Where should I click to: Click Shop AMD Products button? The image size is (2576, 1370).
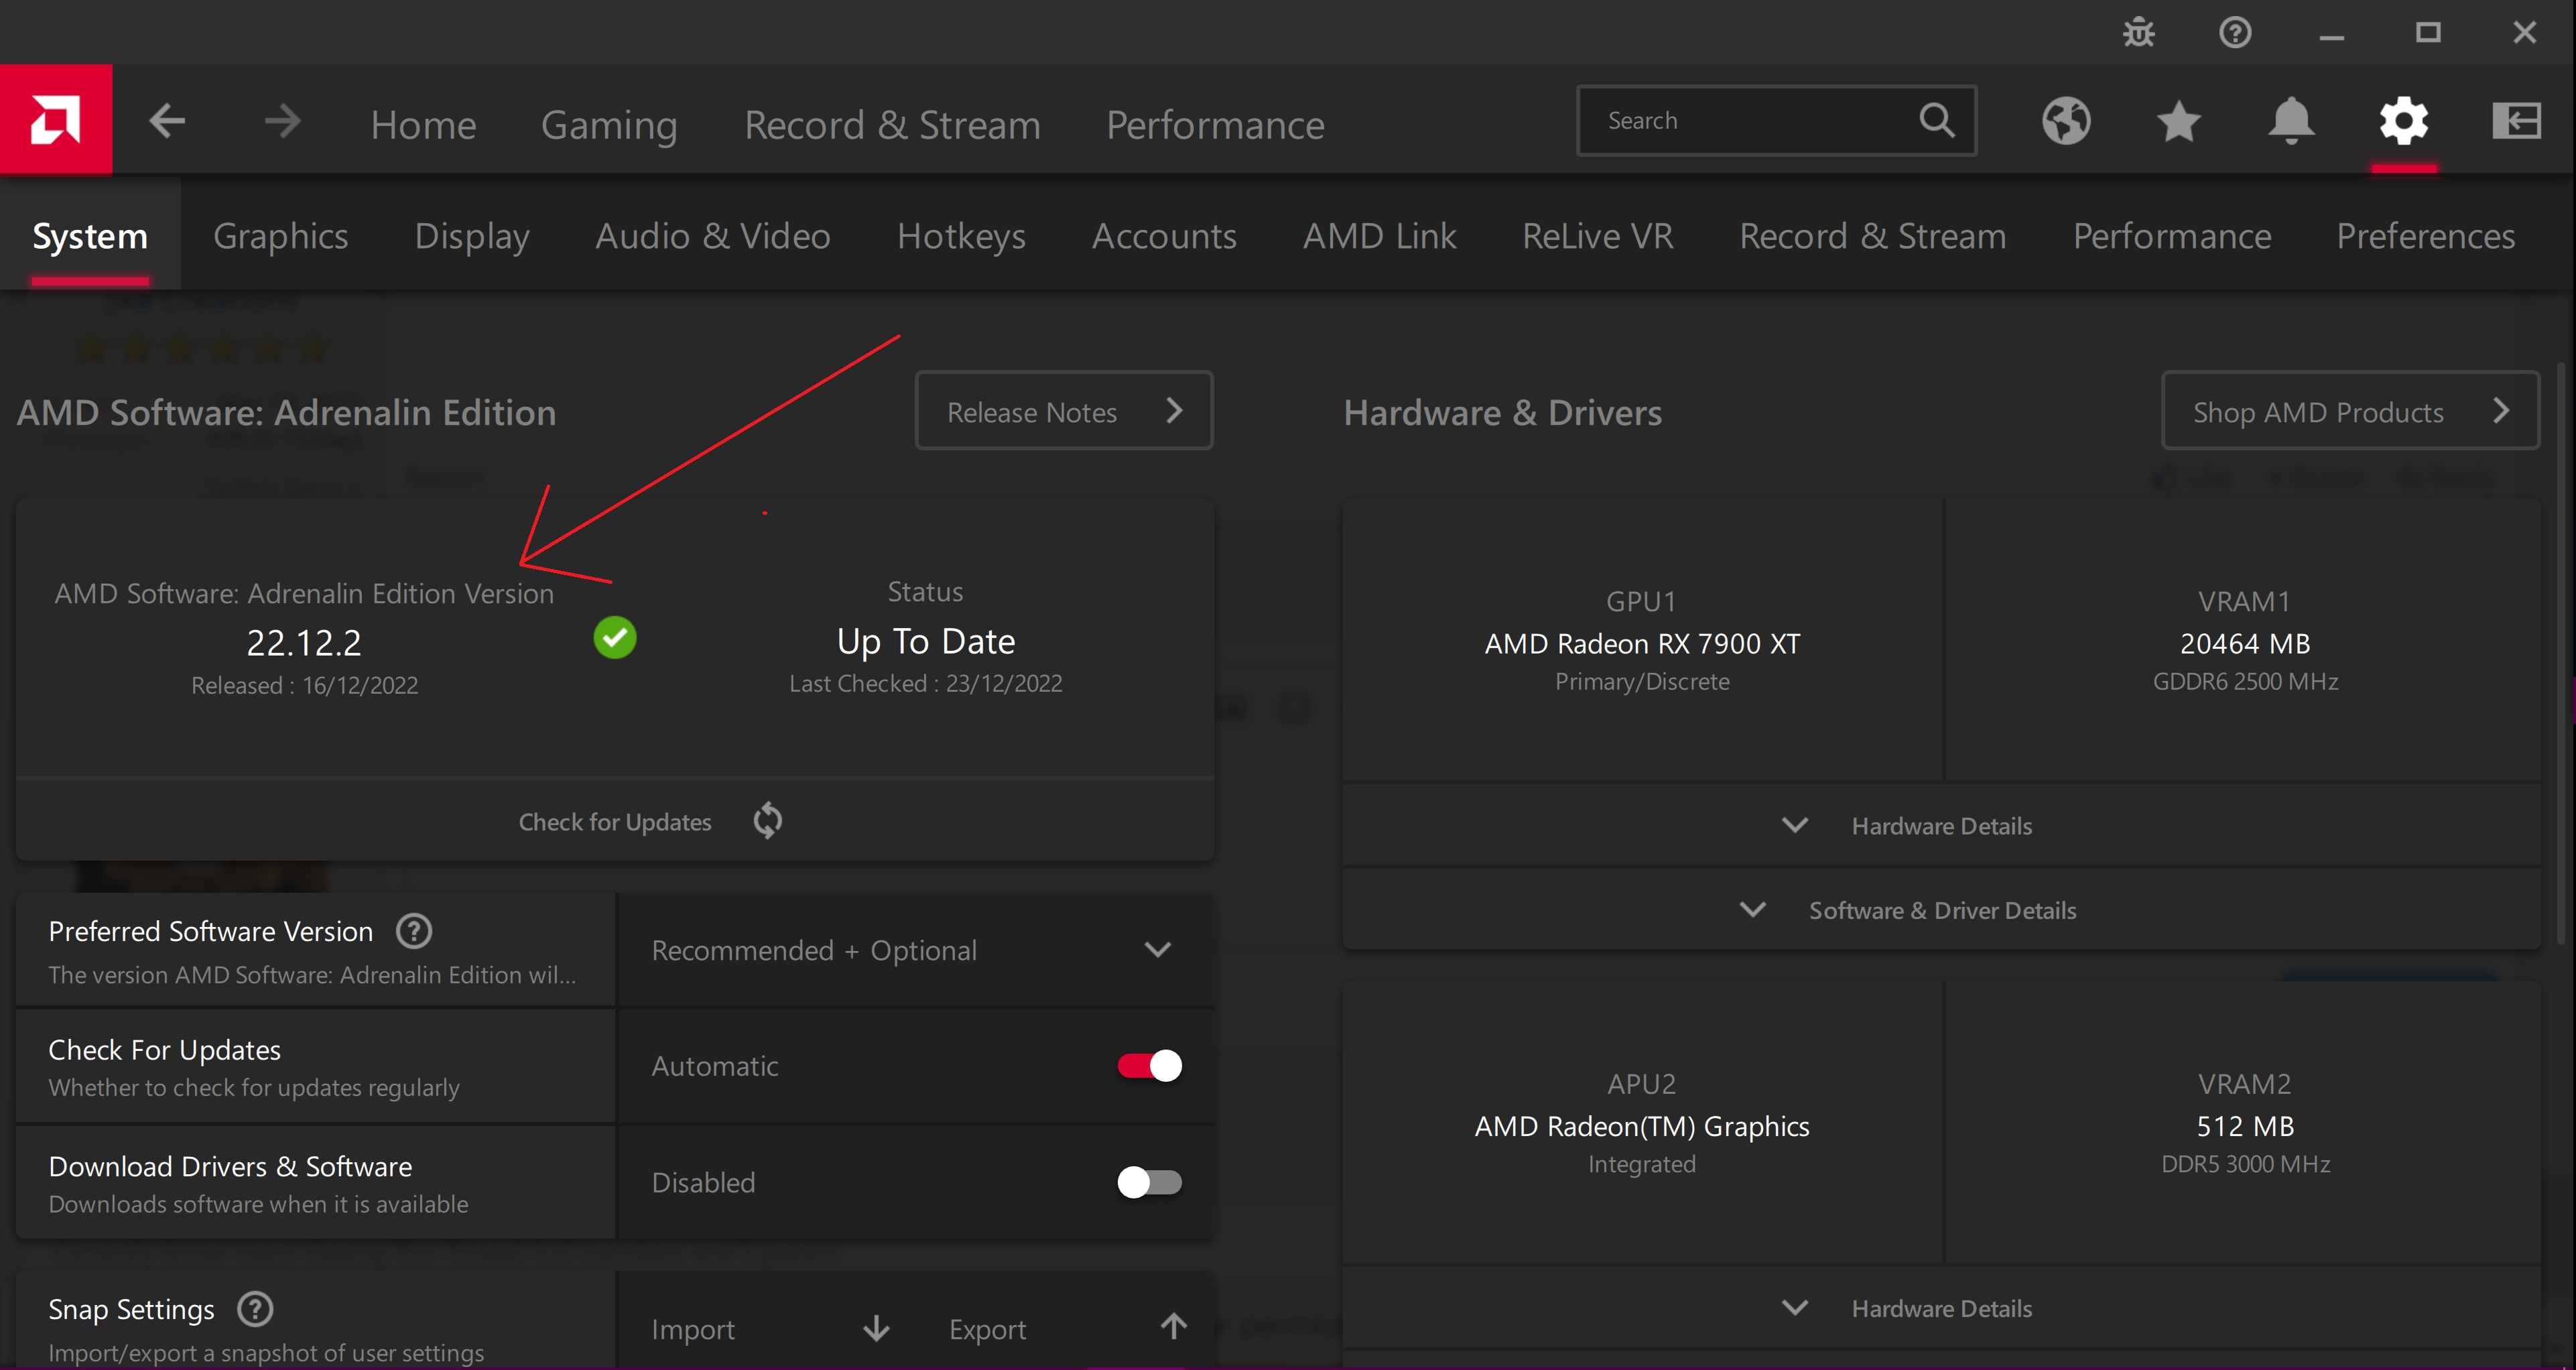[2350, 411]
